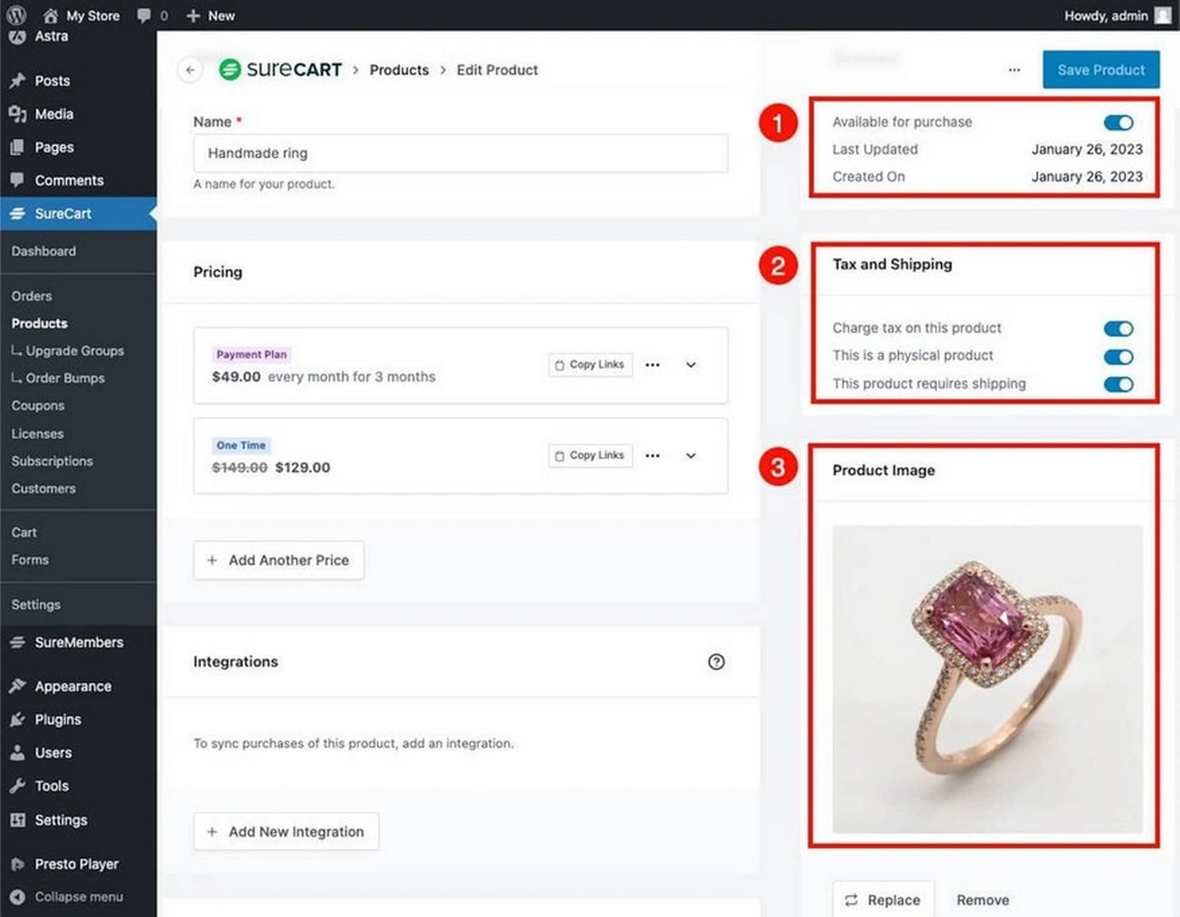Click the Save Product button
The image size is (1180, 917).
click(1100, 70)
